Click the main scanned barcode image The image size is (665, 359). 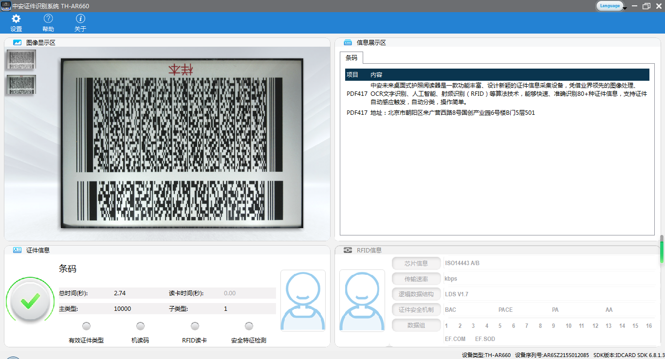coord(182,143)
